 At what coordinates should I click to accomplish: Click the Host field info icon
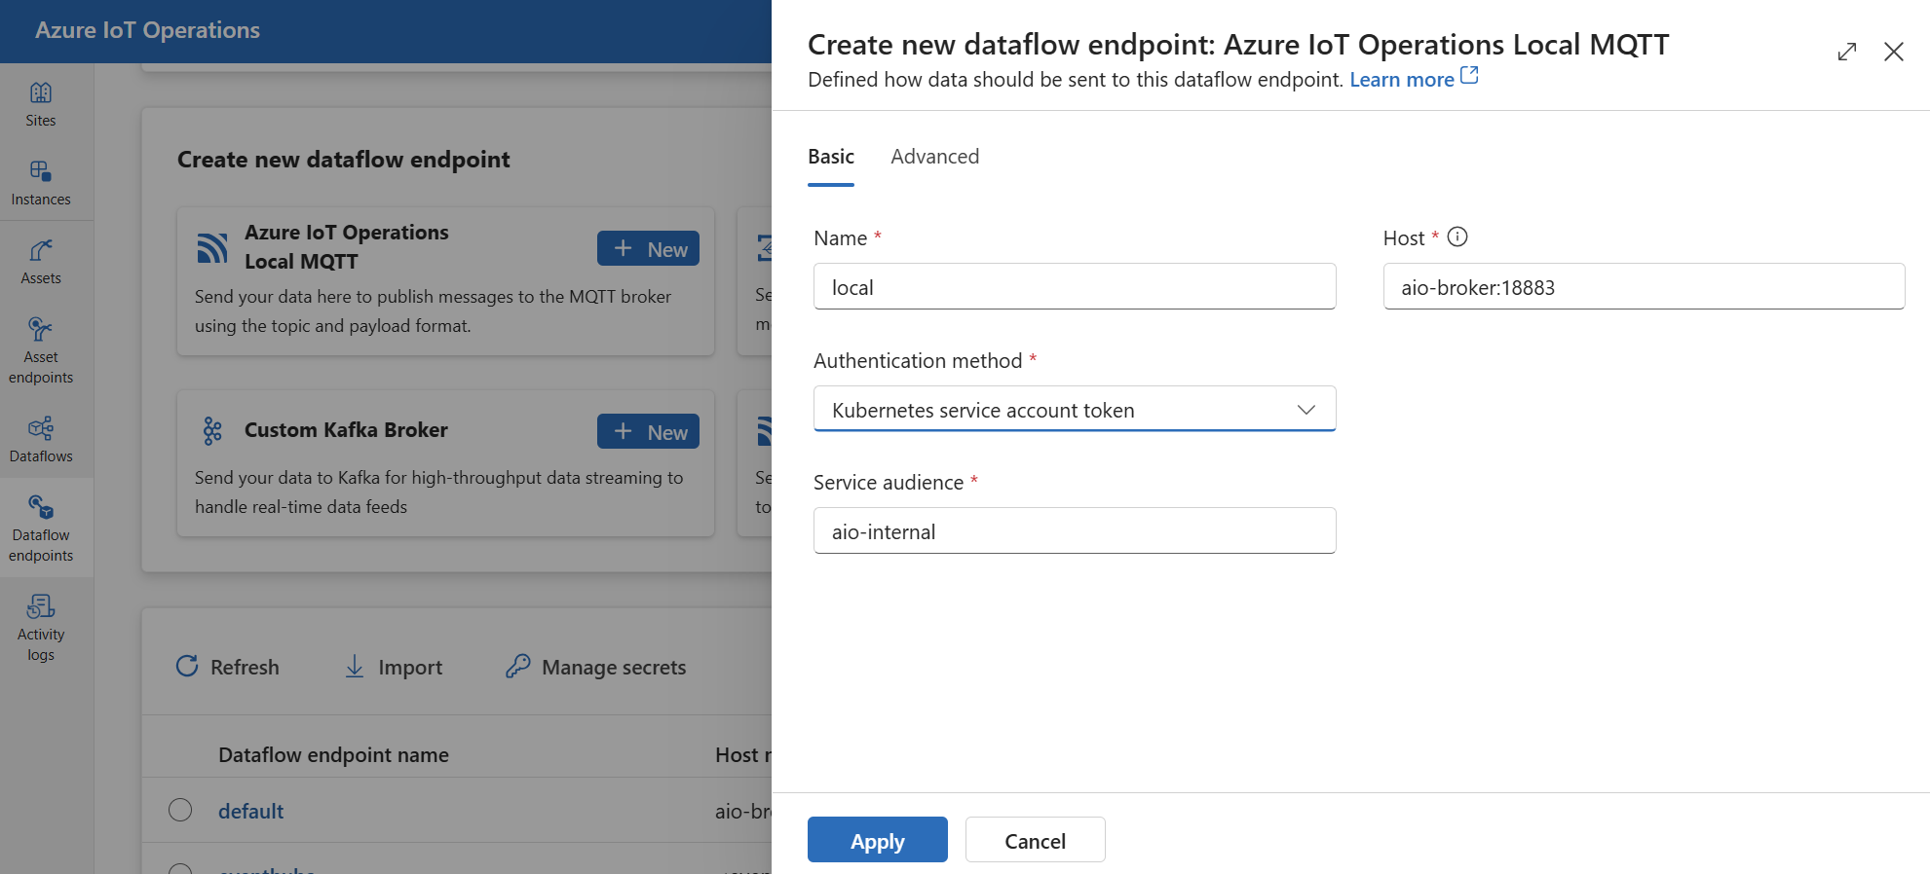click(1457, 237)
